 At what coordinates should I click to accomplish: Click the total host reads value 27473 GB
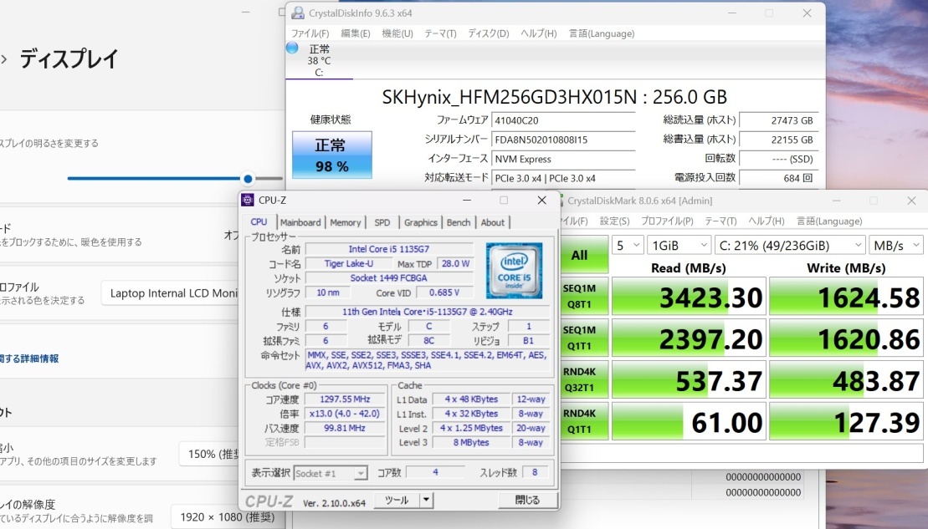(x=779, y=120)
